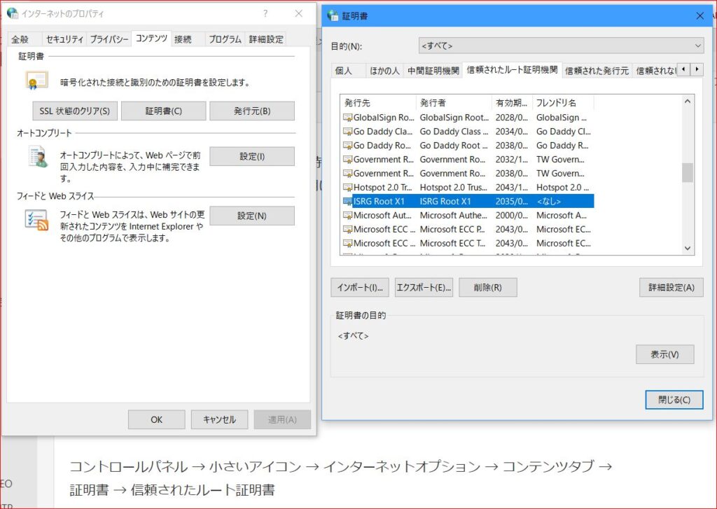Screen dimensions: 717x509
Task: Open the セキュリティ tab in Internet Properties
Action: coord(64,39)
